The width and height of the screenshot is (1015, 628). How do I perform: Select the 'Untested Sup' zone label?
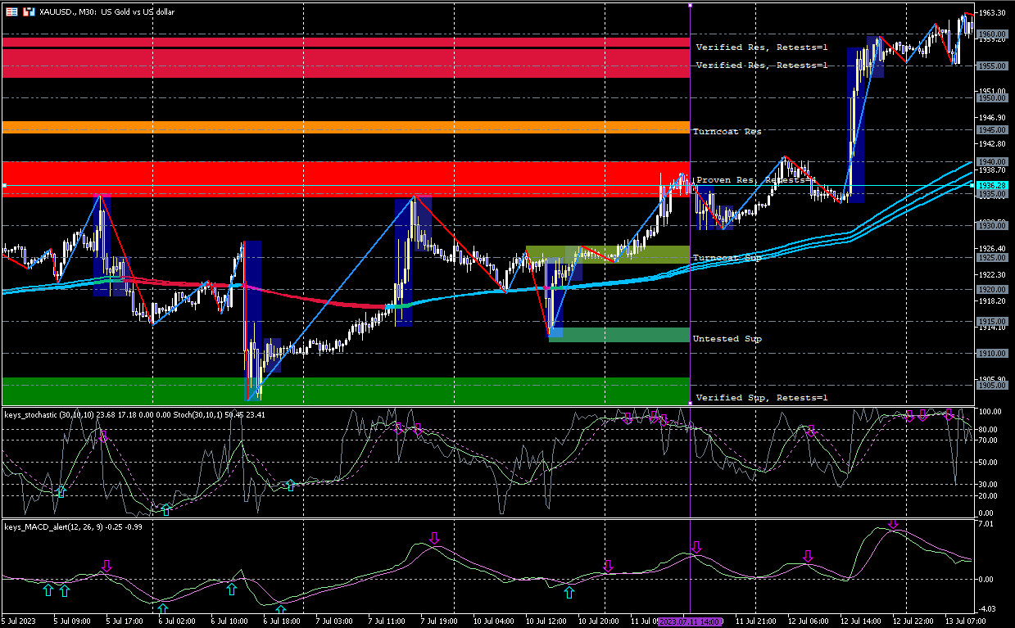pyautogui.click(x=727, y=338)
